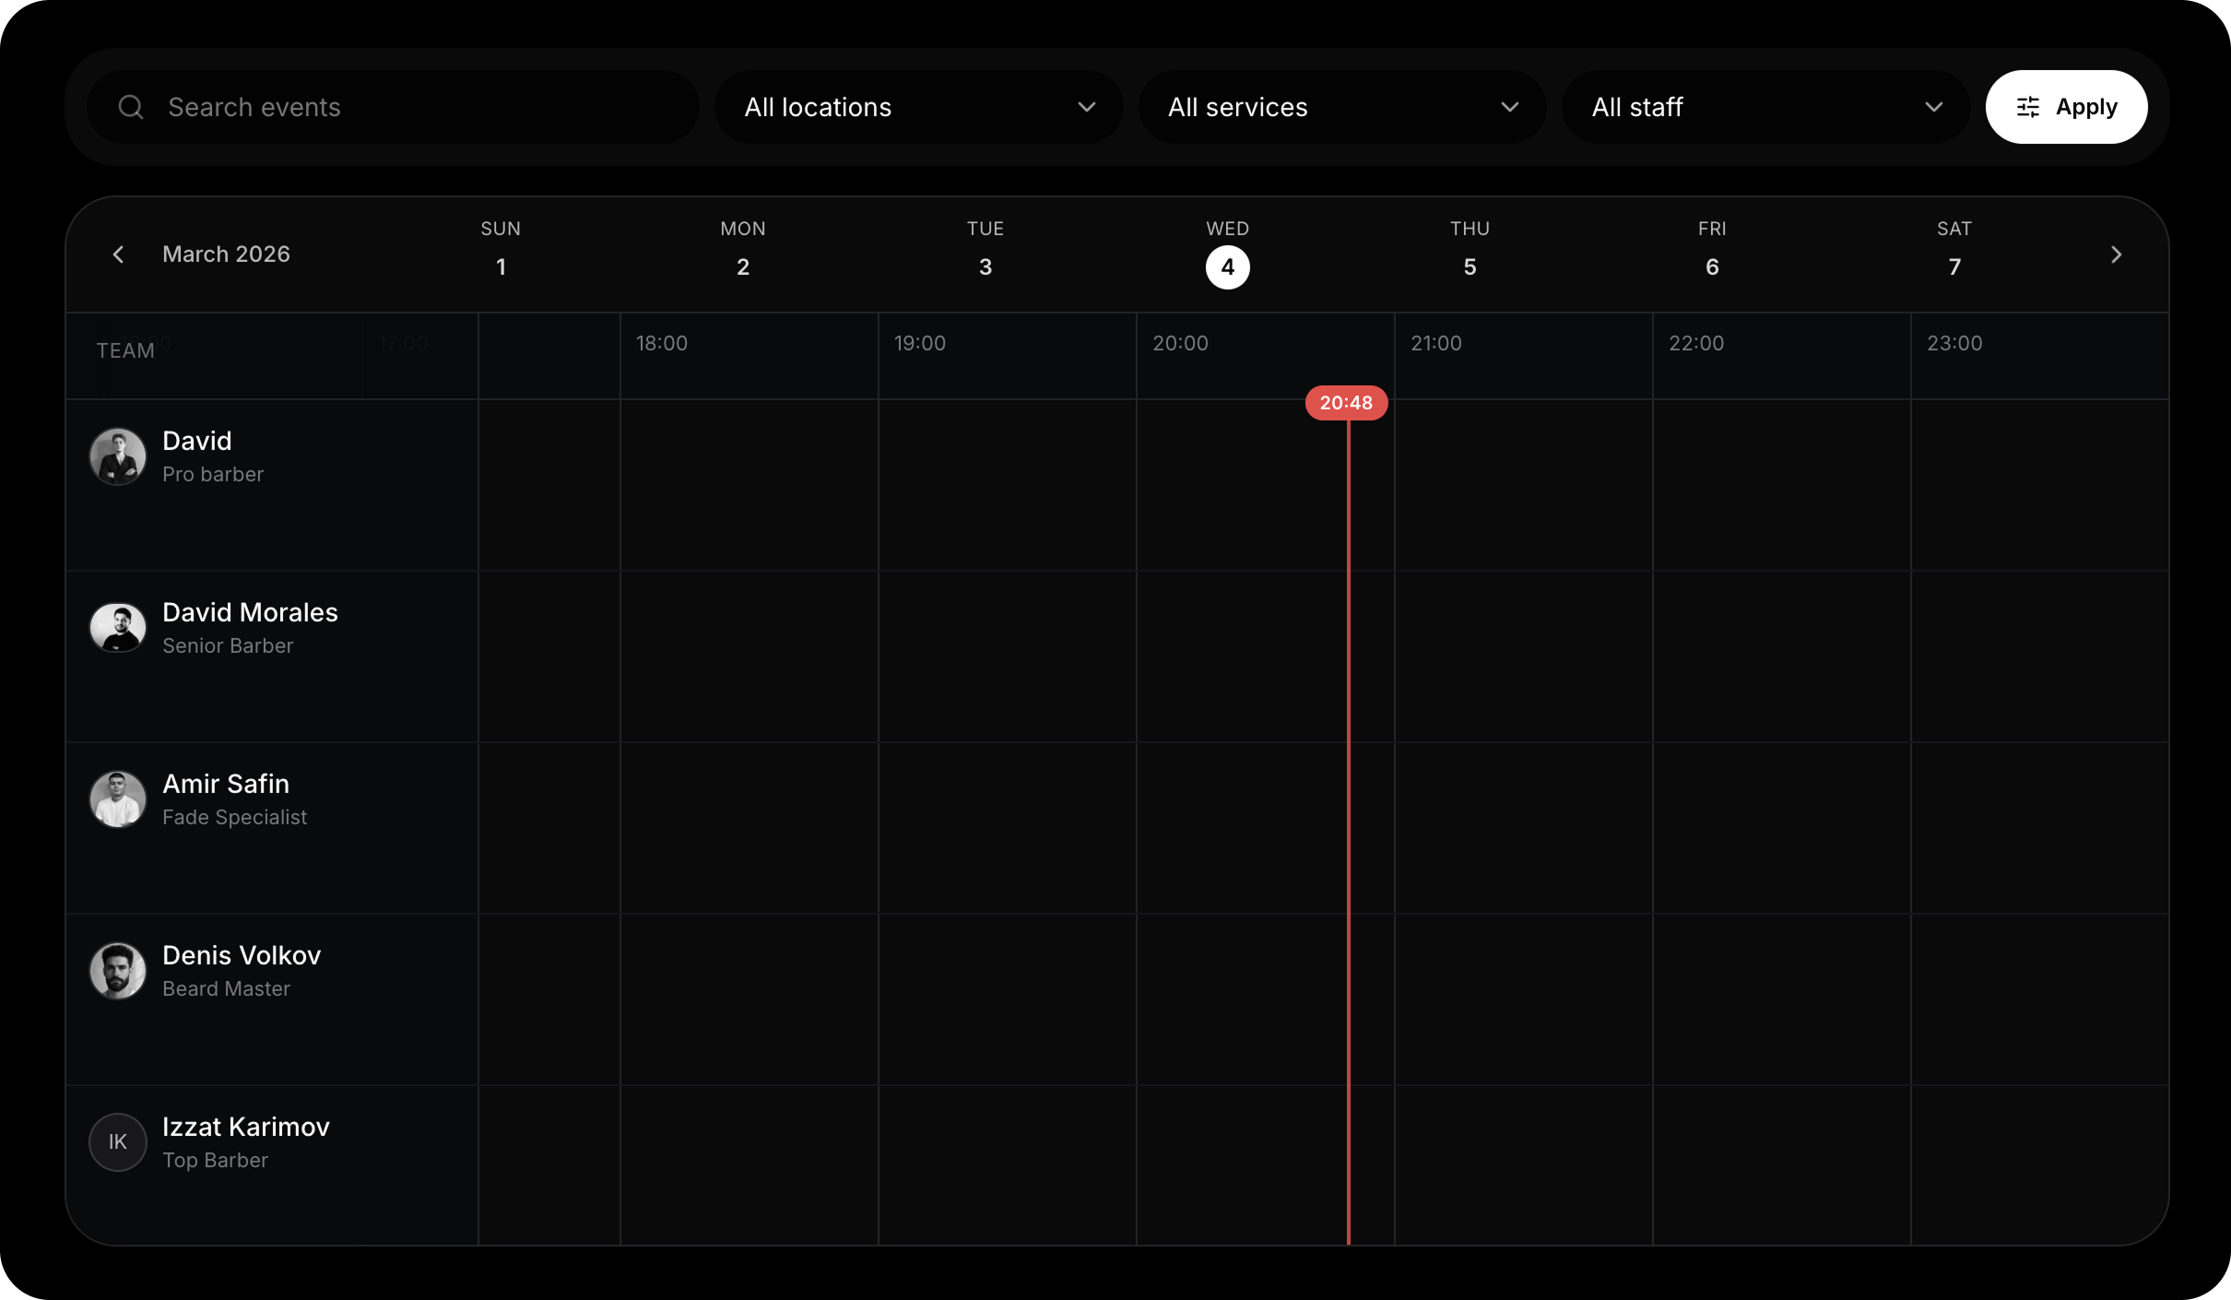The height and width of the screenshot is (1300, 2231).
Task: Click the search magnifier icon
Action: pyautogui.click(x=130, y=106)
